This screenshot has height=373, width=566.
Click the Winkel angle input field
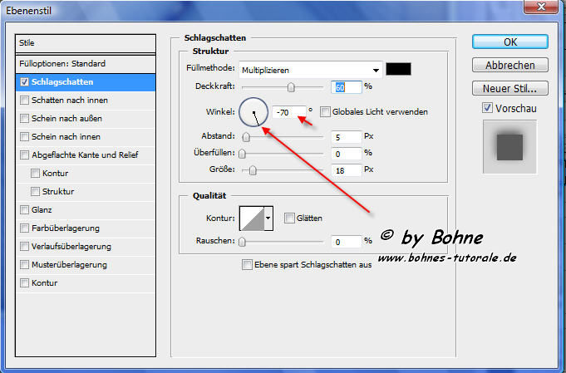(x=288, y=112)
